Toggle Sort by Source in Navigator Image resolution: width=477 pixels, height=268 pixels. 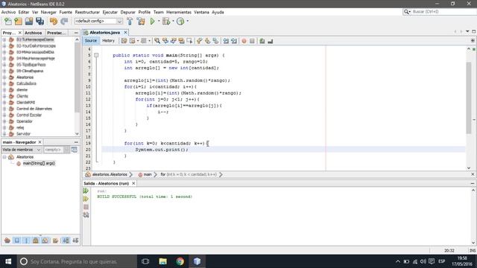point(75,240)
